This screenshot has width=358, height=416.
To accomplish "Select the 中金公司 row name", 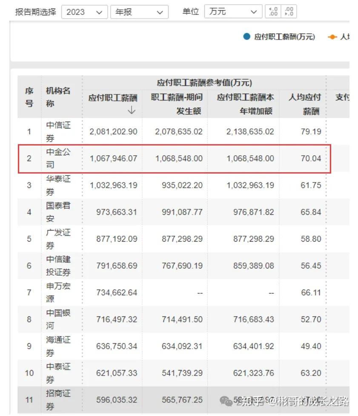I will 58,158.
